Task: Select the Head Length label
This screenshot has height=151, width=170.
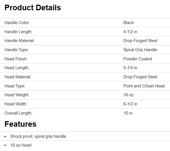Action: (17, 68)
